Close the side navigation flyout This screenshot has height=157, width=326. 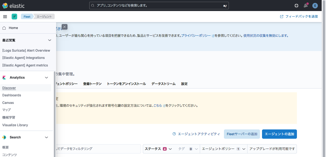click(65, 27)
